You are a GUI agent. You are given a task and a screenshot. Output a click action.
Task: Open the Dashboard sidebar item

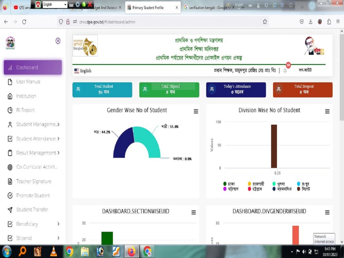pos(33,67)
